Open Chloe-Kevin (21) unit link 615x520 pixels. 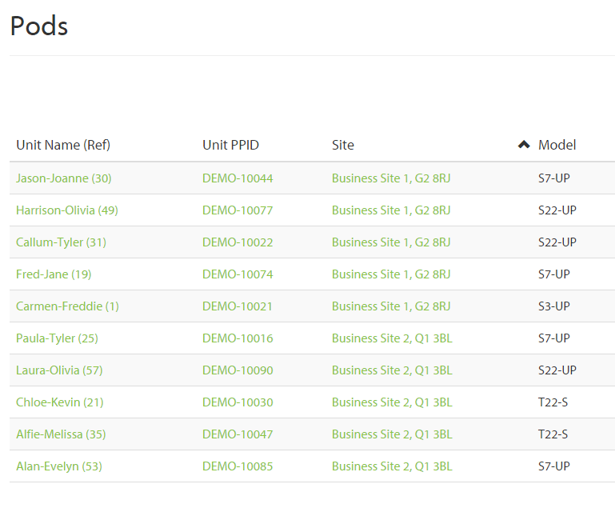(x=60, y=402)
